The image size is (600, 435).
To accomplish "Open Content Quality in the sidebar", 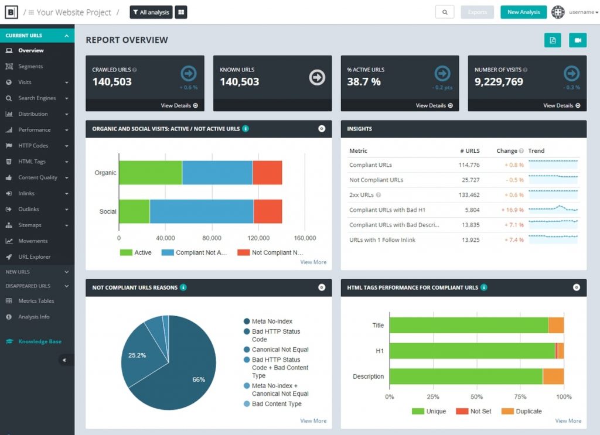I will tap(37, 178).
